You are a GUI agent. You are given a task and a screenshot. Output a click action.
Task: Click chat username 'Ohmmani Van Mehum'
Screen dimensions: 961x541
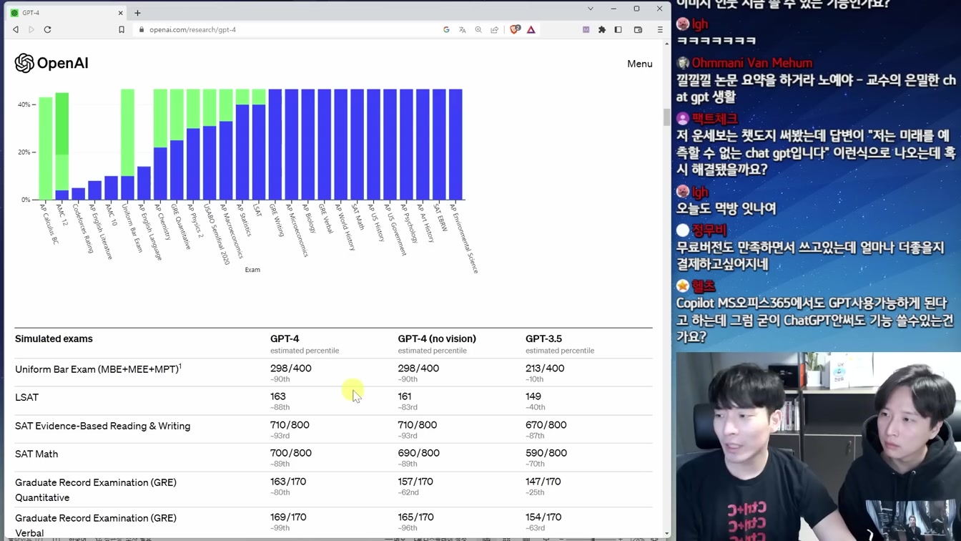751,63
